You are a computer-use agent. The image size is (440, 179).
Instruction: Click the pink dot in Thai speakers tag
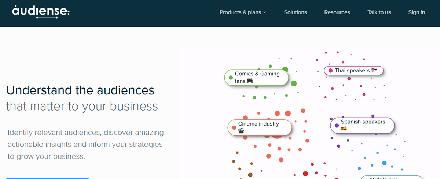click(x=330, y=71)
